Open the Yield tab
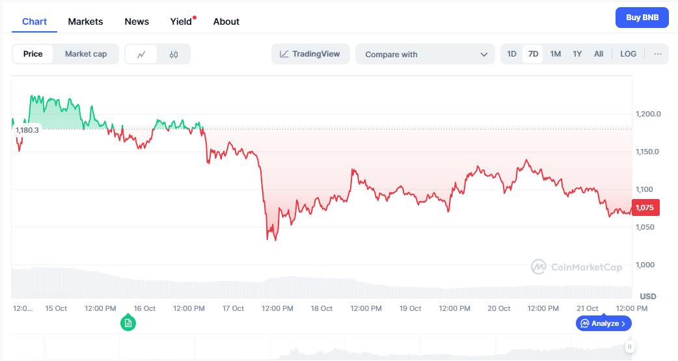The image size is (678, 361). click(x=181, y=21)
